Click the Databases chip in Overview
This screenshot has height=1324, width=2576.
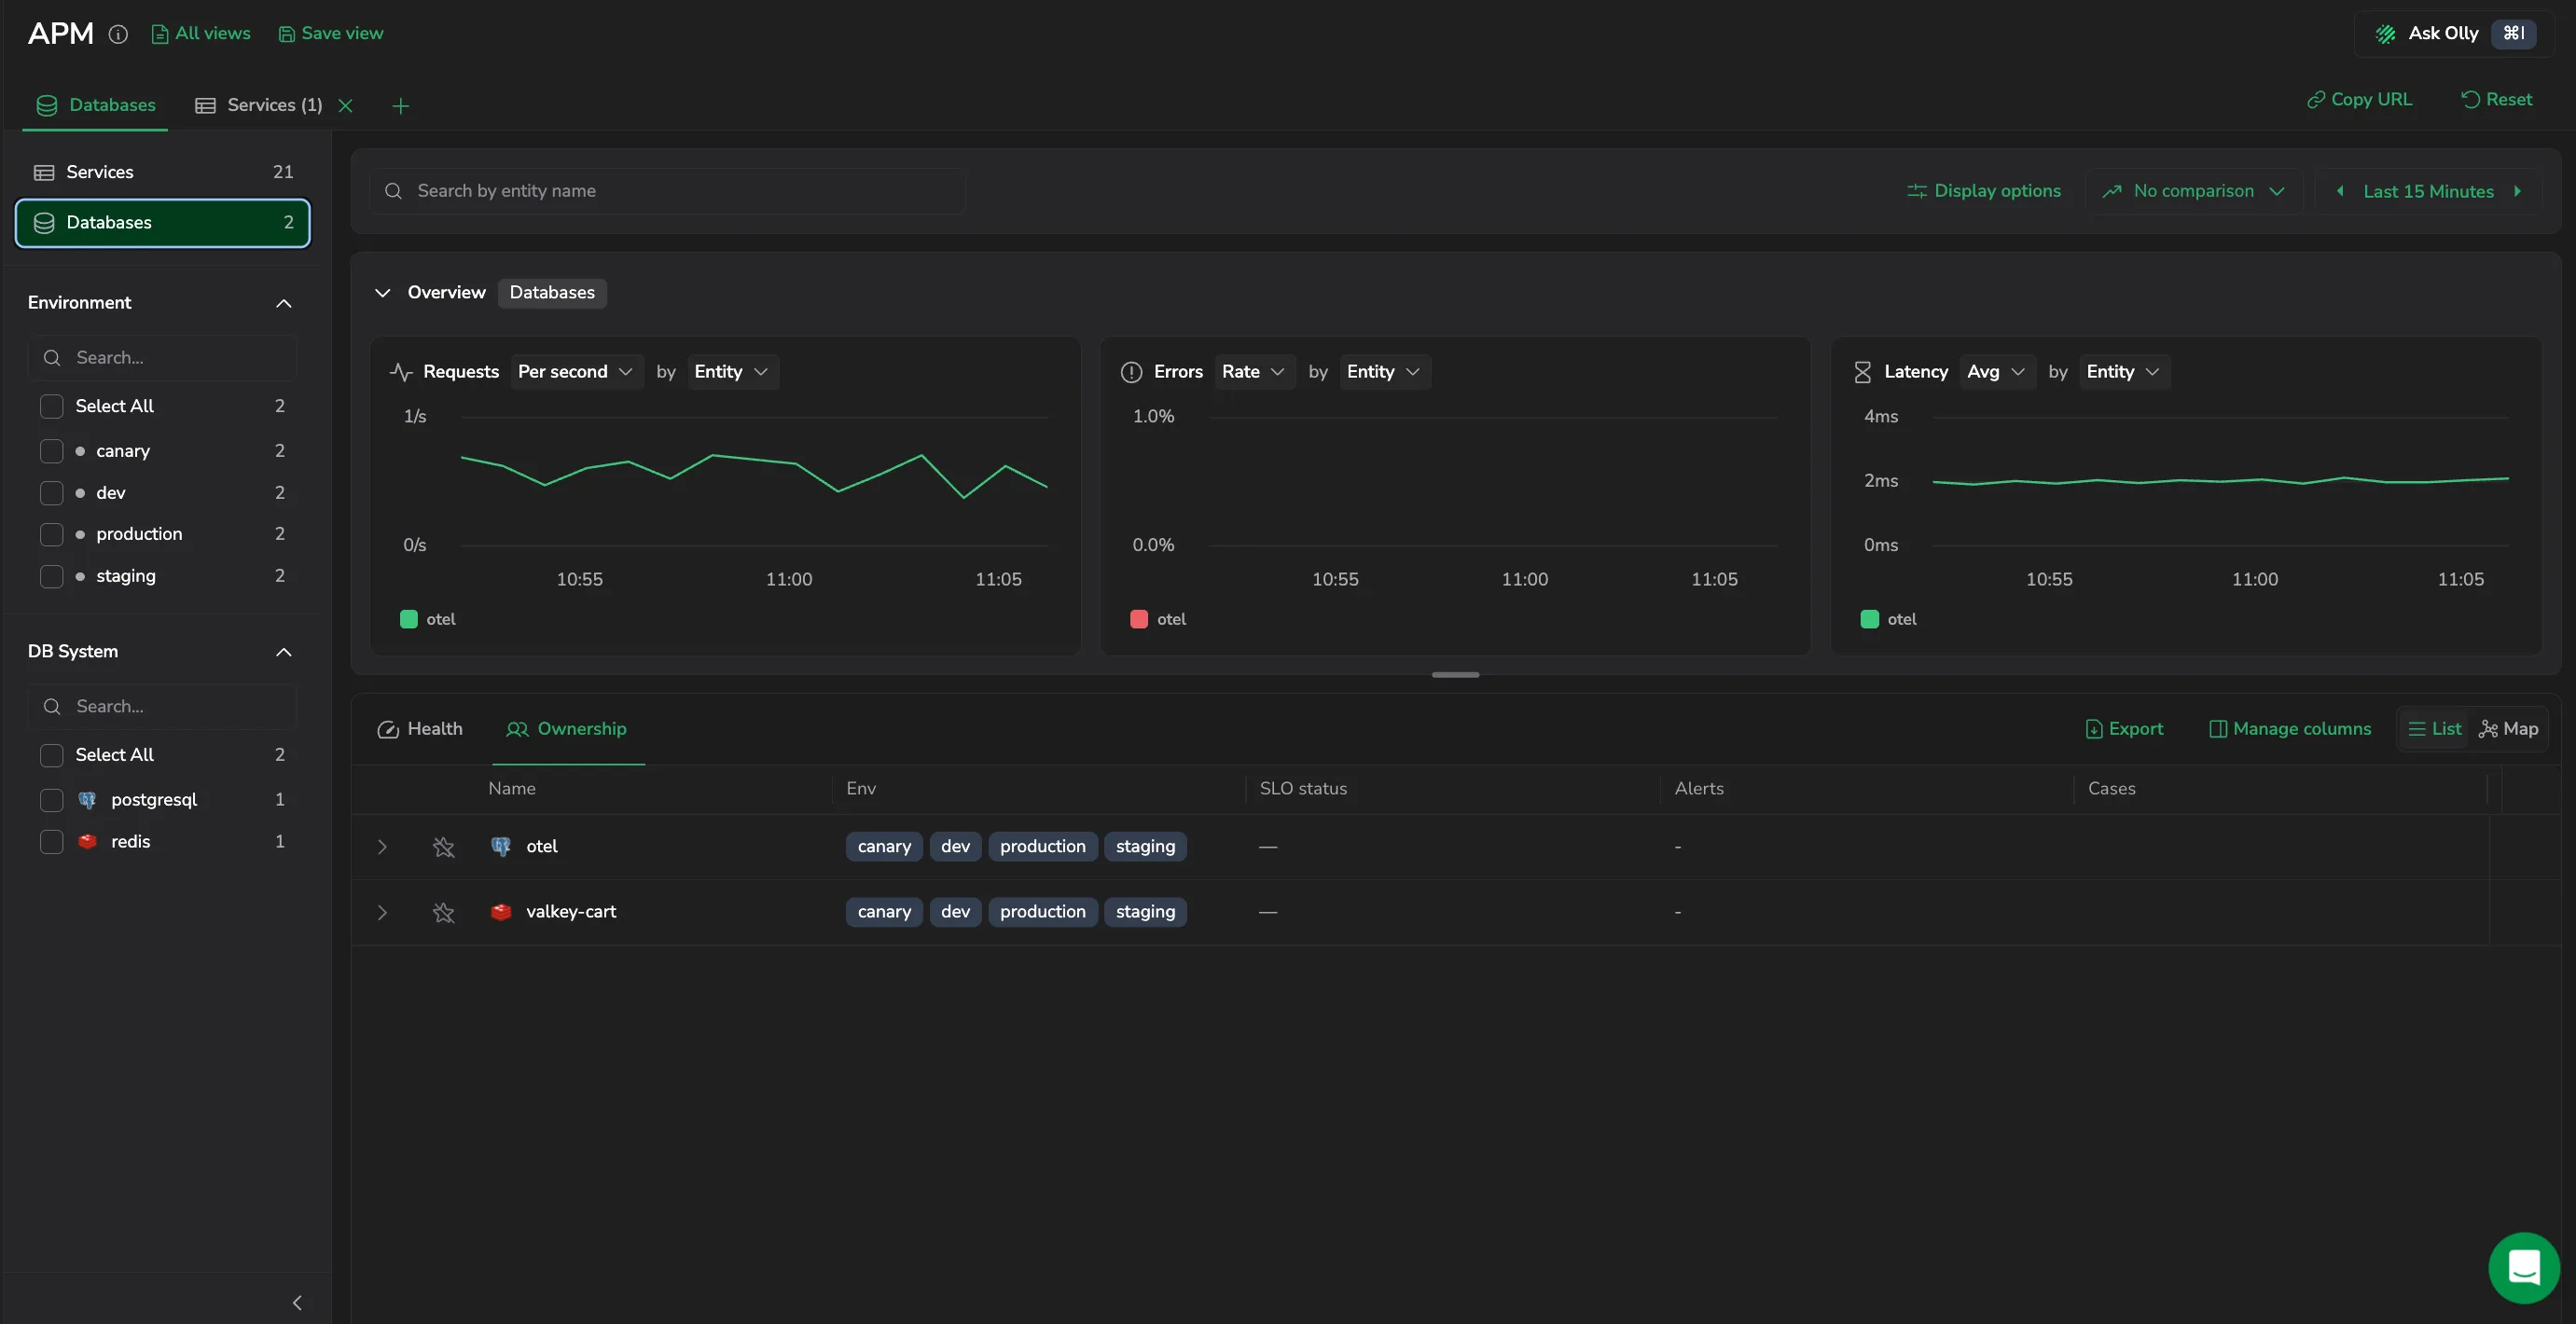552,293
